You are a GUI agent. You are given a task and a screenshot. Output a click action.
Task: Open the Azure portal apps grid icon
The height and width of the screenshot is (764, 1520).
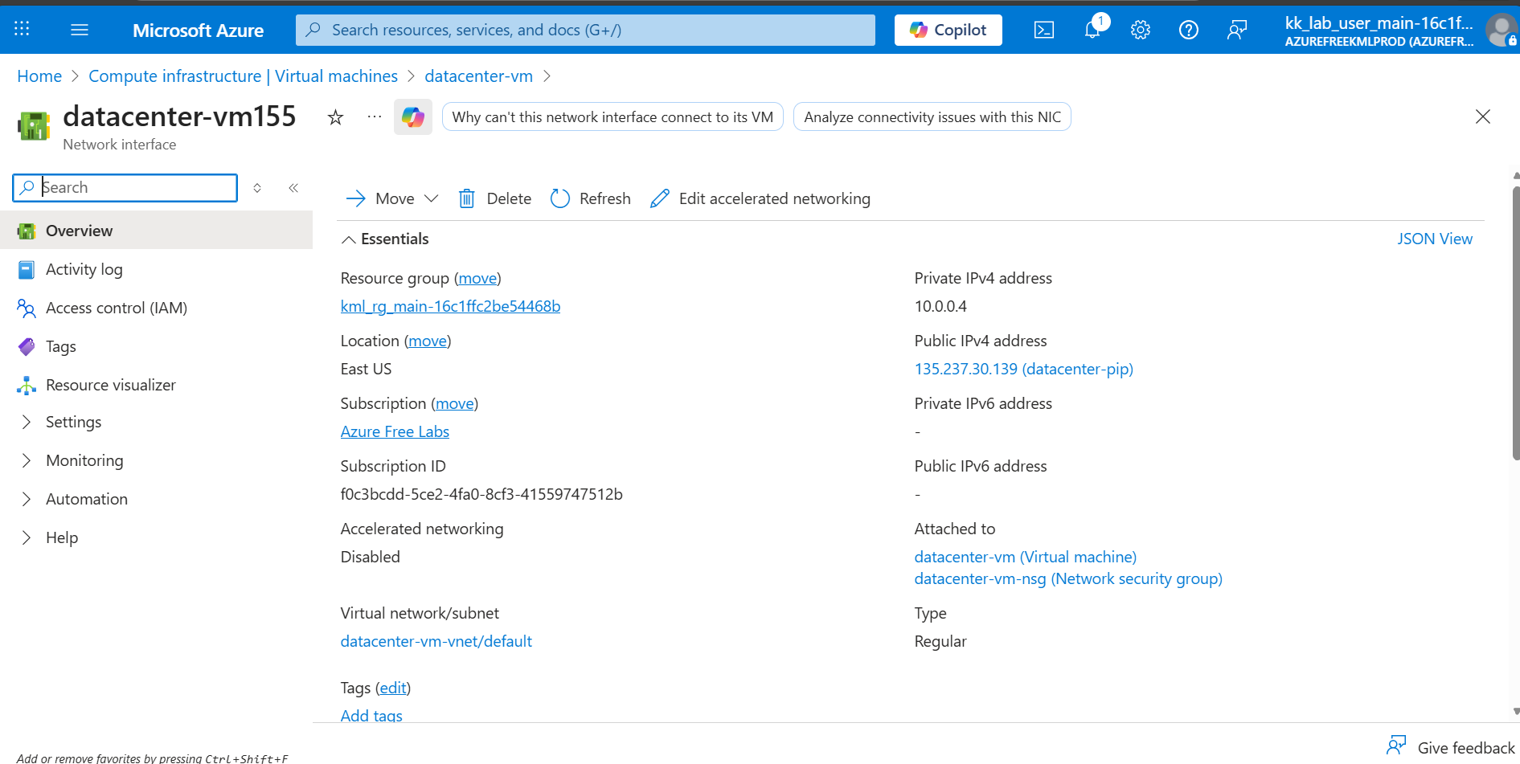[22, 30]
